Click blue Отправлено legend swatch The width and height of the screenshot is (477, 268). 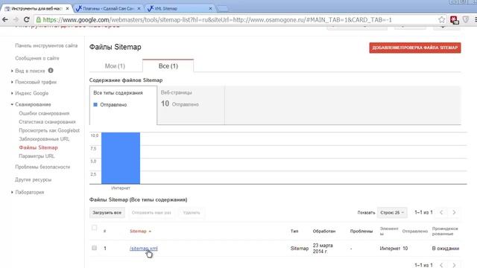tap(95, 104)
